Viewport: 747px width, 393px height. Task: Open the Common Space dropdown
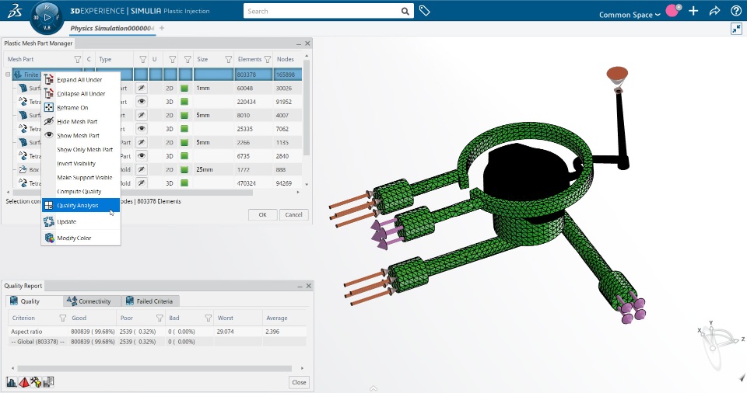pos(630,15)
